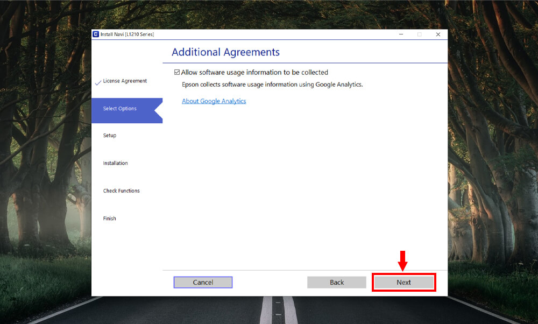
Task: Click the red arrow above Next
Action: [x=402, y=261]
